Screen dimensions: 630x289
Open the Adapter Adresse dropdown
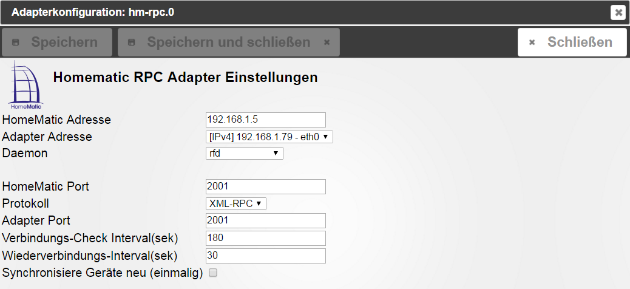(x=269, y=137)
